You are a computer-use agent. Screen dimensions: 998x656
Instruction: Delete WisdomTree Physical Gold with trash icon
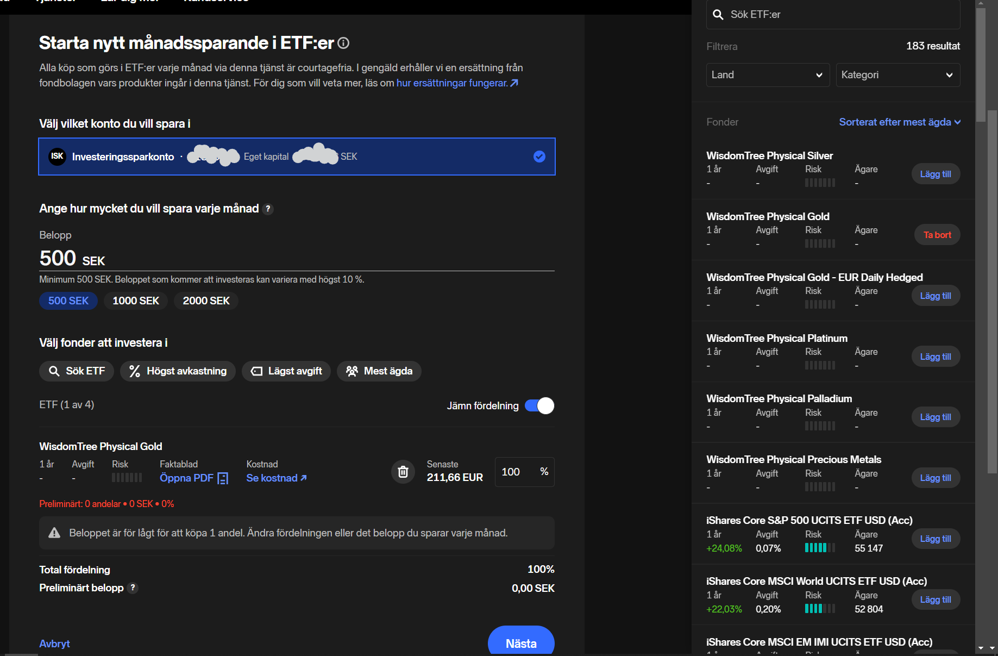403,472
